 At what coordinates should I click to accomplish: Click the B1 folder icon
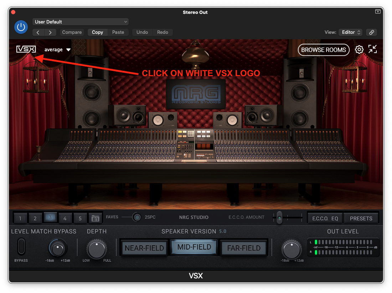[x=95, y=219]
